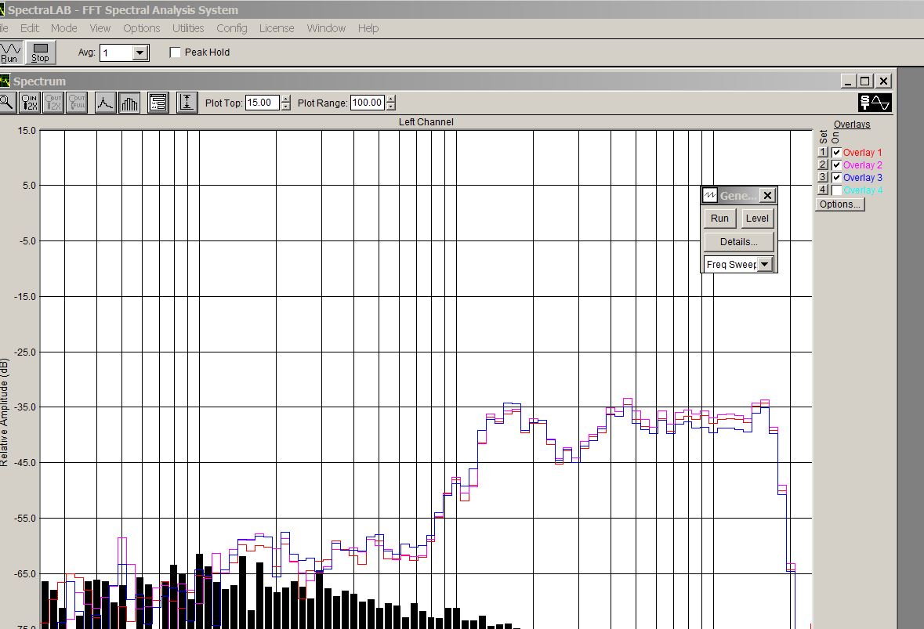Close the Spectrum window

(883, 81)
